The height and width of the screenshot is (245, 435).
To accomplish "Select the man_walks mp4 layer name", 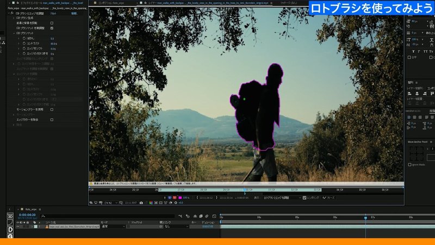I will (74, 226).
